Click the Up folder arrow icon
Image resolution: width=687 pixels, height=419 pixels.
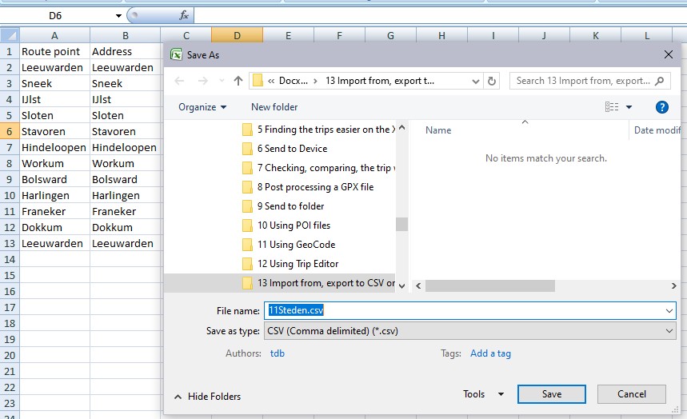[238, 81]
